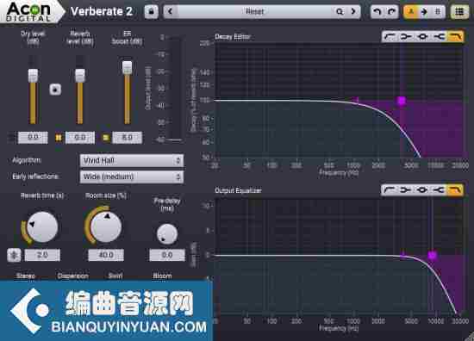Click the Reverb time value field 2.0
This screenshot has height=341, width=474.
(x=42, y=255)
